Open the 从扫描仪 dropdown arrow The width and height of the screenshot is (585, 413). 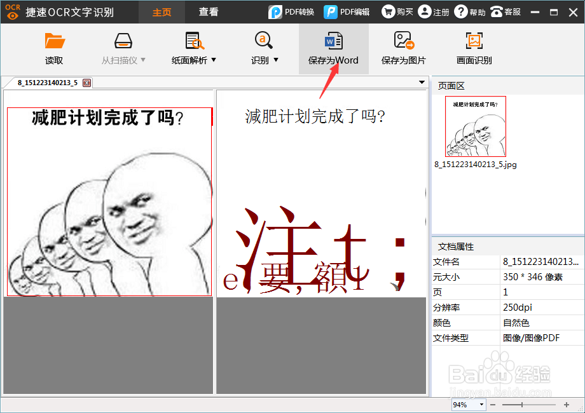143,60
